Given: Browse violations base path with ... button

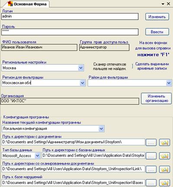Looking at the screenshot, I should tap(151, 183).
